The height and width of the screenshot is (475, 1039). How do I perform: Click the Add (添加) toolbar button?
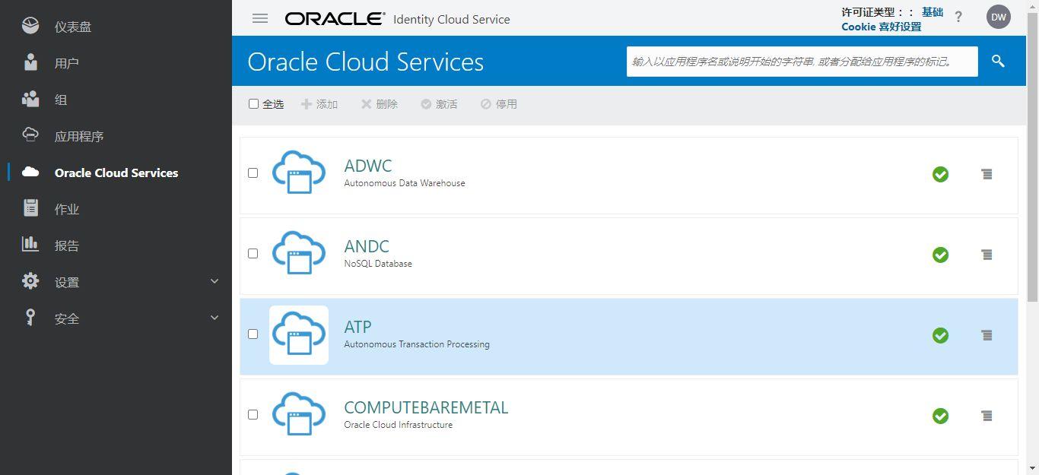click(x=319, y=104)
